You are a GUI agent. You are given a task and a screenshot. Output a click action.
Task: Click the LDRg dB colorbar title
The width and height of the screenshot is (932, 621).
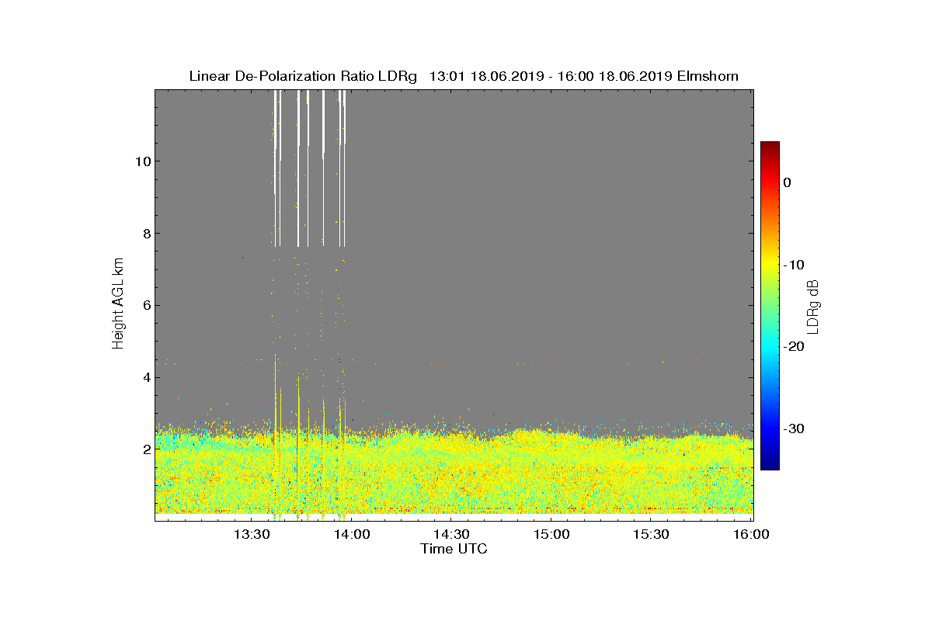coord(814,306)
